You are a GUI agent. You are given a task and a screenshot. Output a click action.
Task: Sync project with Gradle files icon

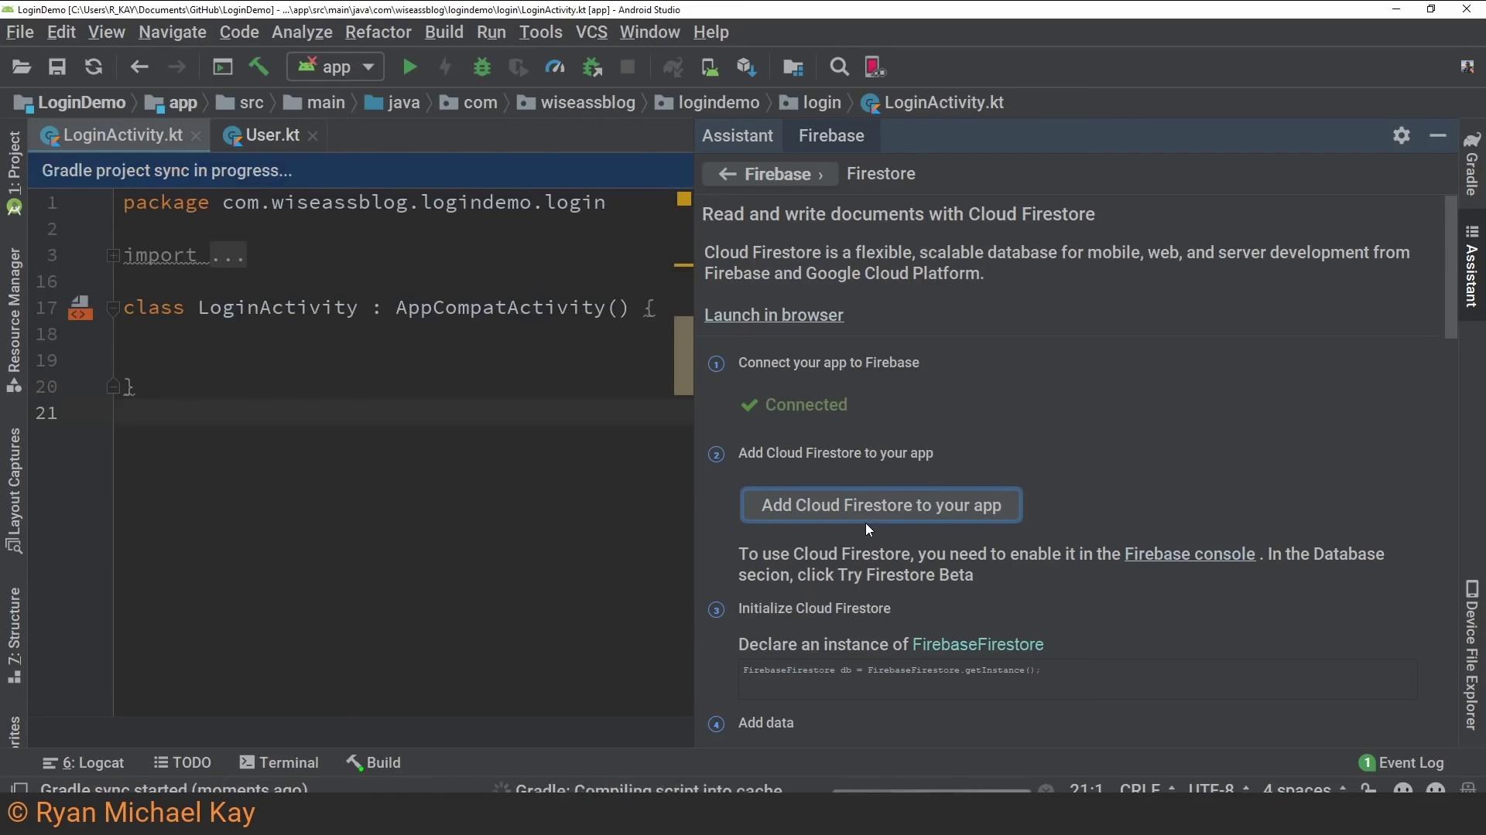click(x=673, y=67)
